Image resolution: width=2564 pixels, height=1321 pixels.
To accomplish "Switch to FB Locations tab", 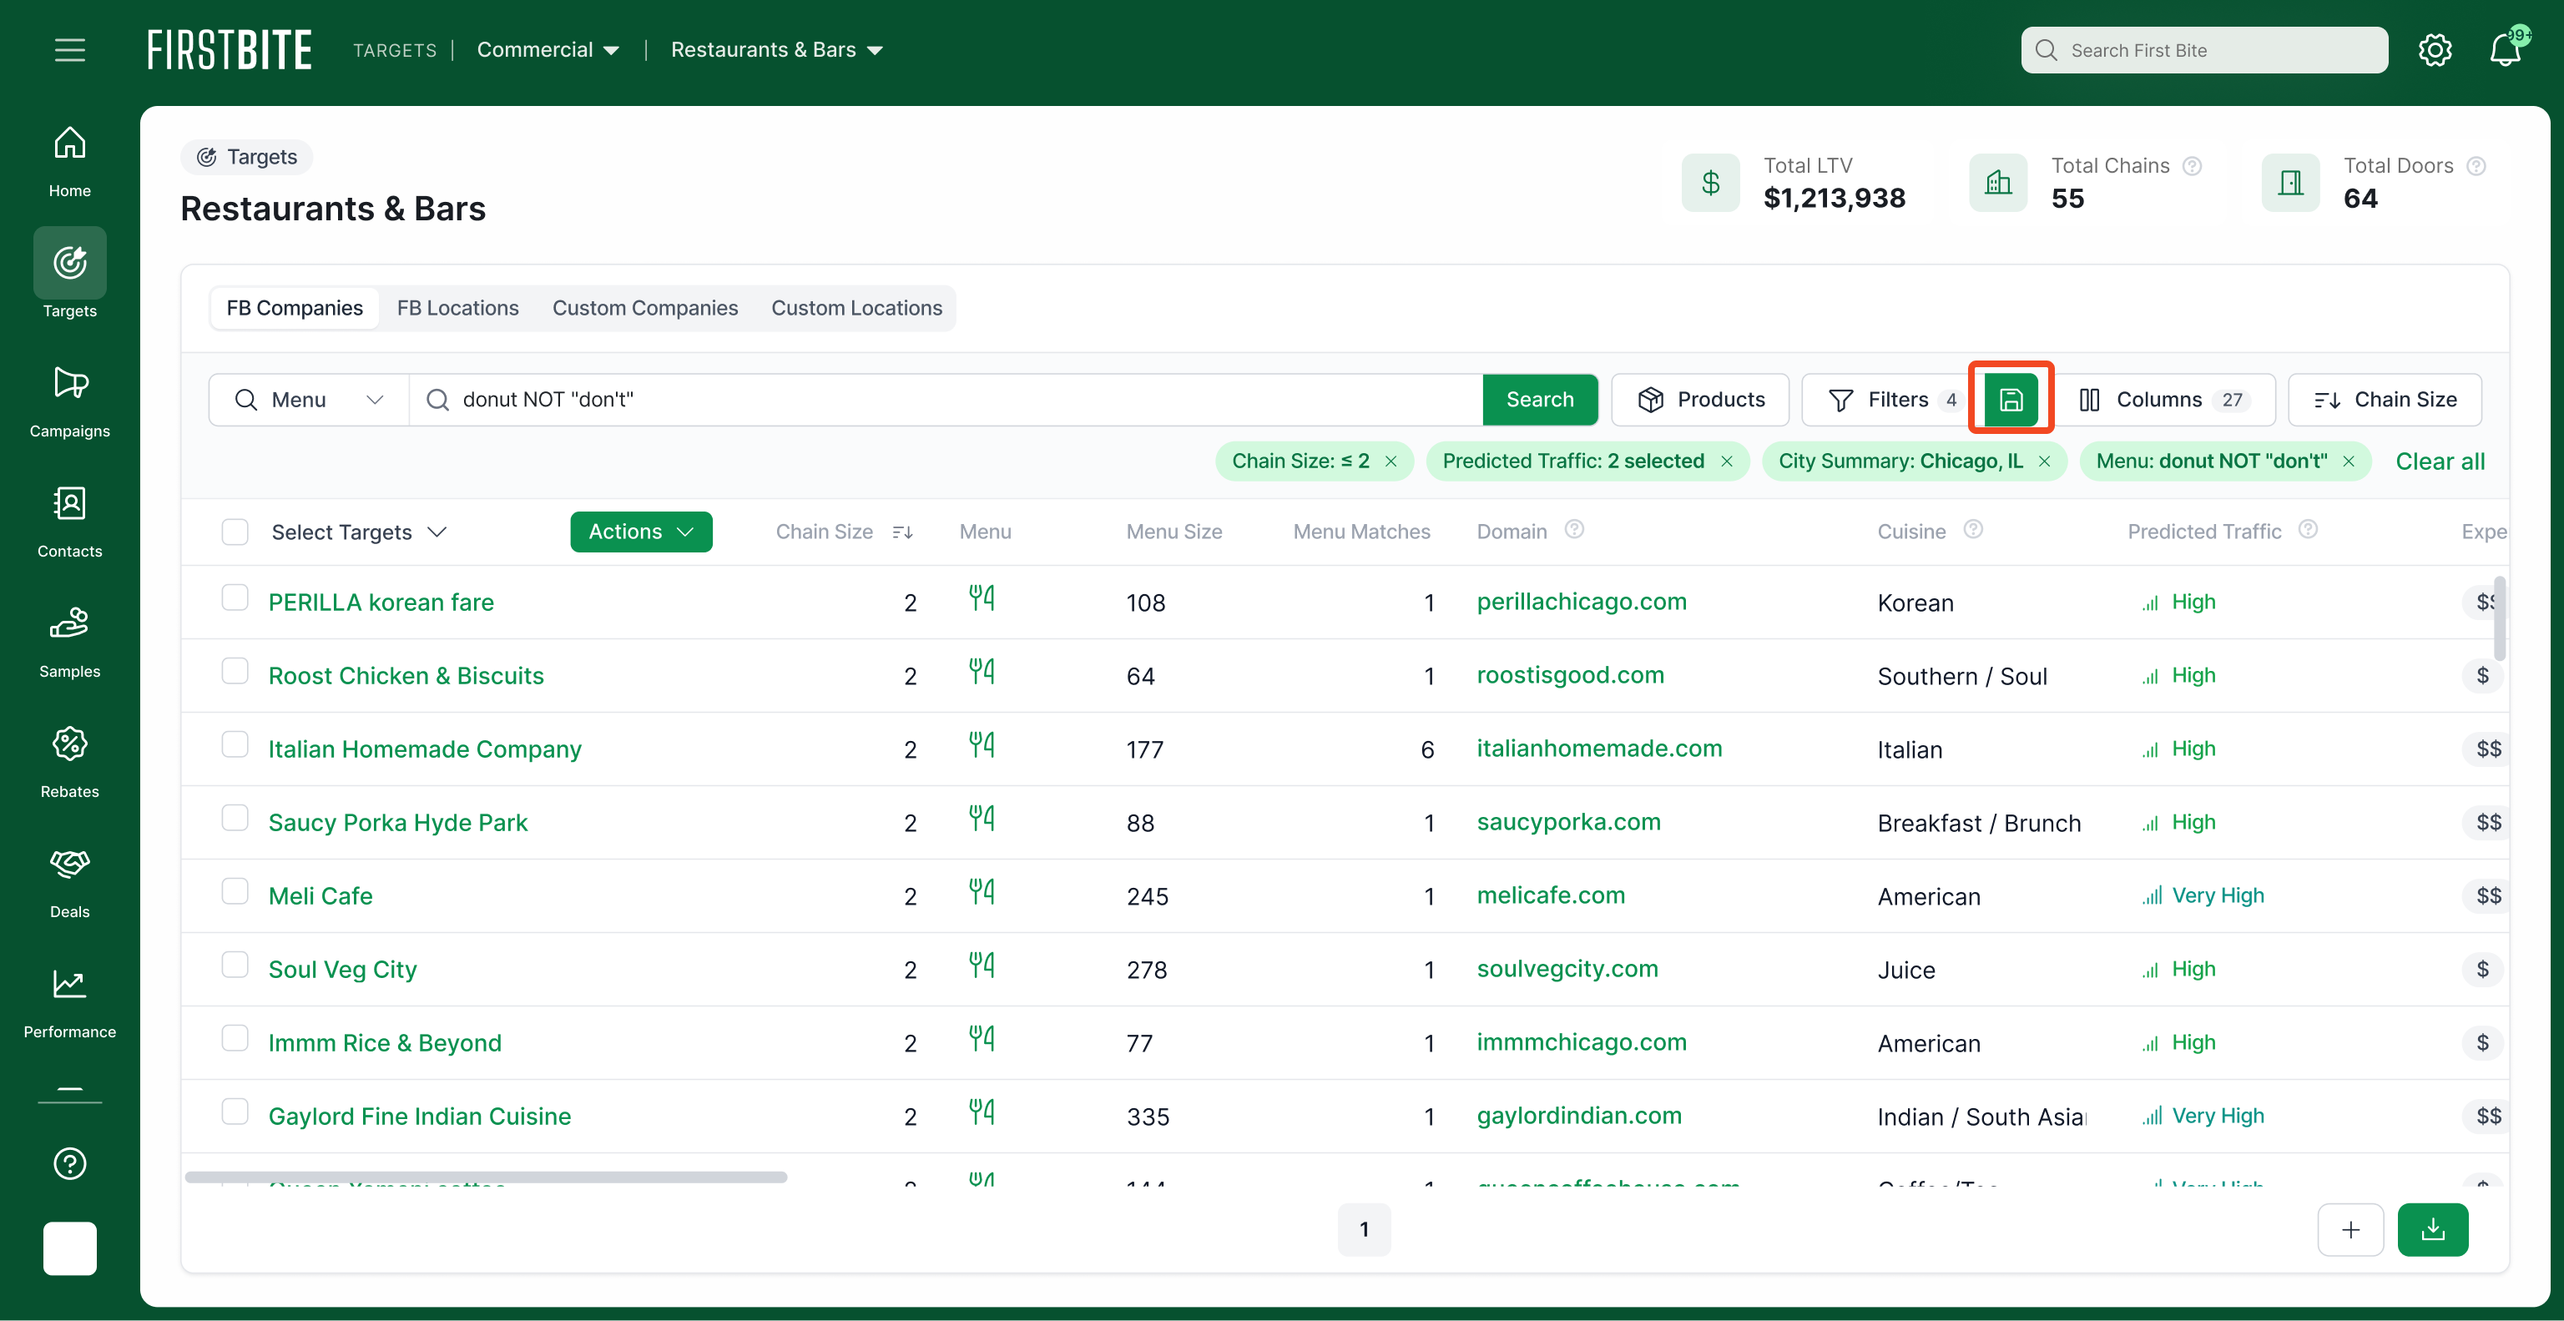I will (x=458, y=308).
